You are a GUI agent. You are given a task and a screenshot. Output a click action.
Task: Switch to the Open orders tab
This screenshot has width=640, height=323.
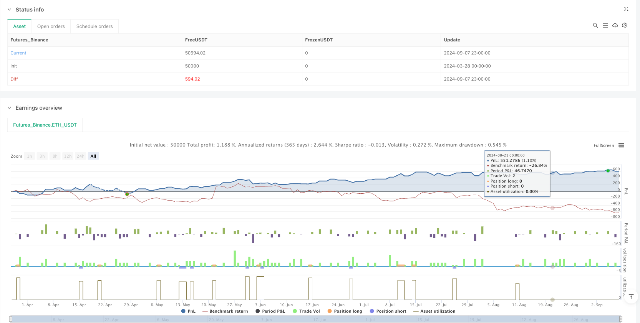coord(51,26)
